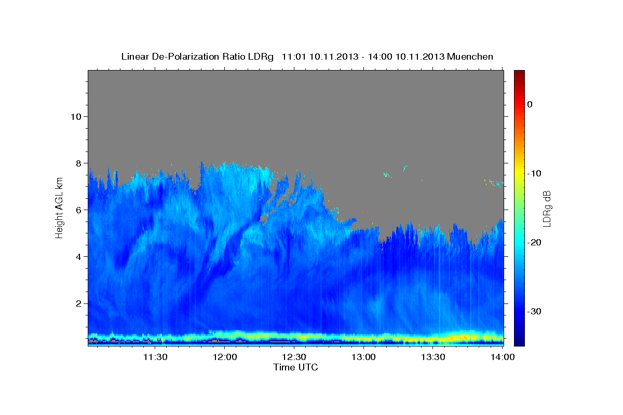Click the colorbar value -10
This screenshot has width=623, height=415.
[x=535, y=173]
